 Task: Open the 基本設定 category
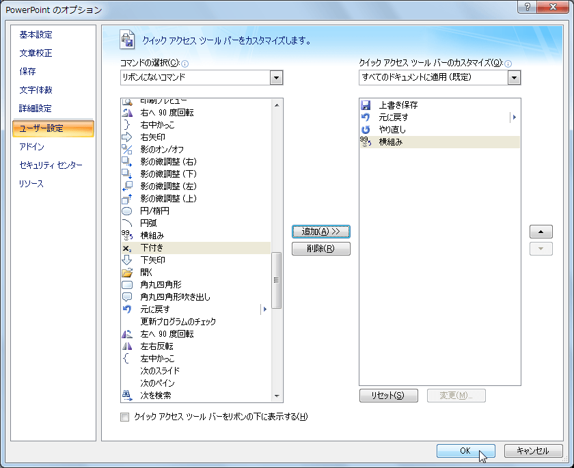36,35
